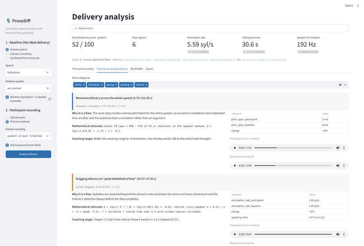Open options for the 0:00 / 1:52 player
The image size is (364, 246).
pos(344,148)
